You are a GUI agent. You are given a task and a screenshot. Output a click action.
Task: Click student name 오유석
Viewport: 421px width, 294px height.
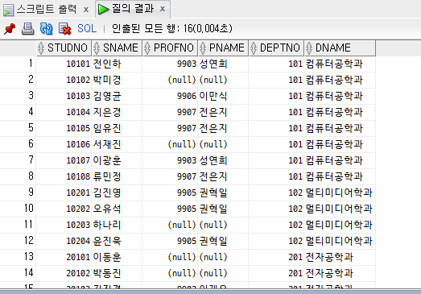(x=107, y=209)
